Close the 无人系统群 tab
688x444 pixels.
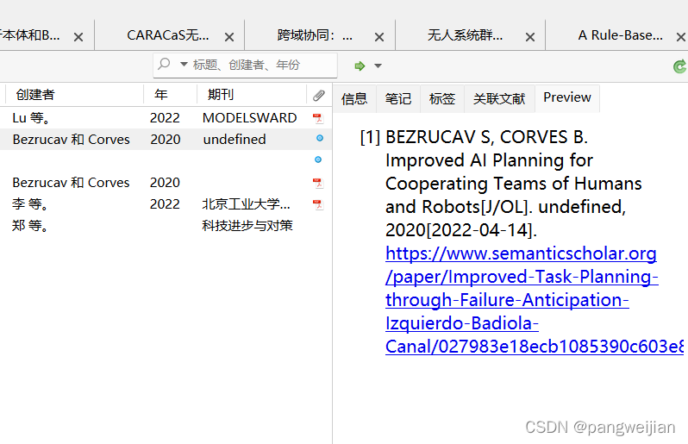[530, 37]
